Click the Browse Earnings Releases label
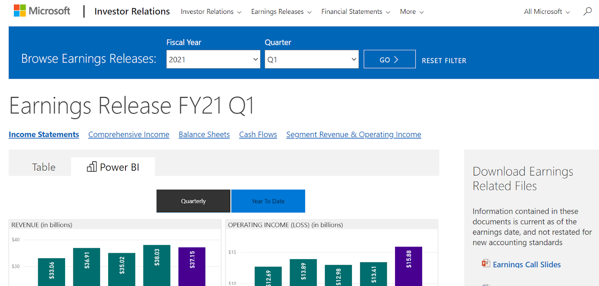This screenshot has height=286, width=599. [89, 59]
